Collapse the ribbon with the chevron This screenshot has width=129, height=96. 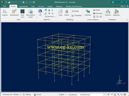tap(127, 20)
